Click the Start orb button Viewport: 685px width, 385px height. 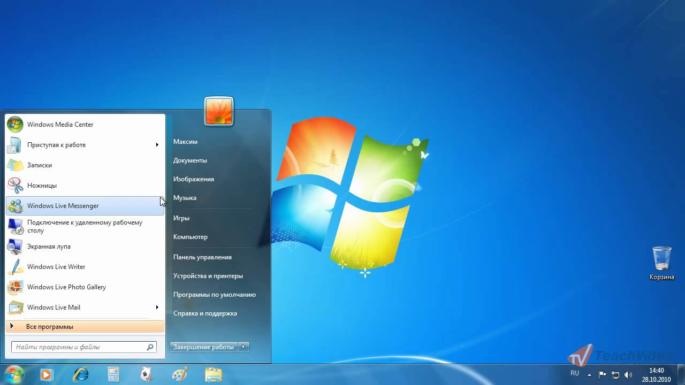(x=14, y=374)
